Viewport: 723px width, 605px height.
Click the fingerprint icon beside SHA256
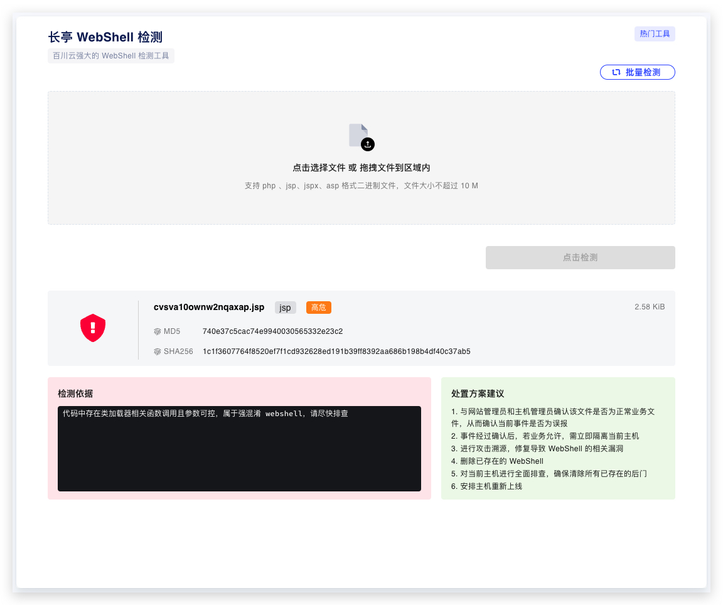click(x=158, y=351)
